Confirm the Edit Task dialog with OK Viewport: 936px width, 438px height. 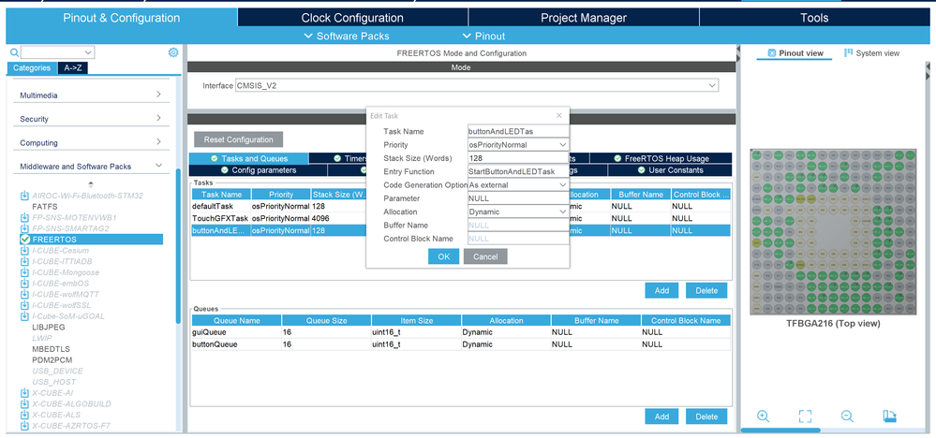[x=443, y=256]
